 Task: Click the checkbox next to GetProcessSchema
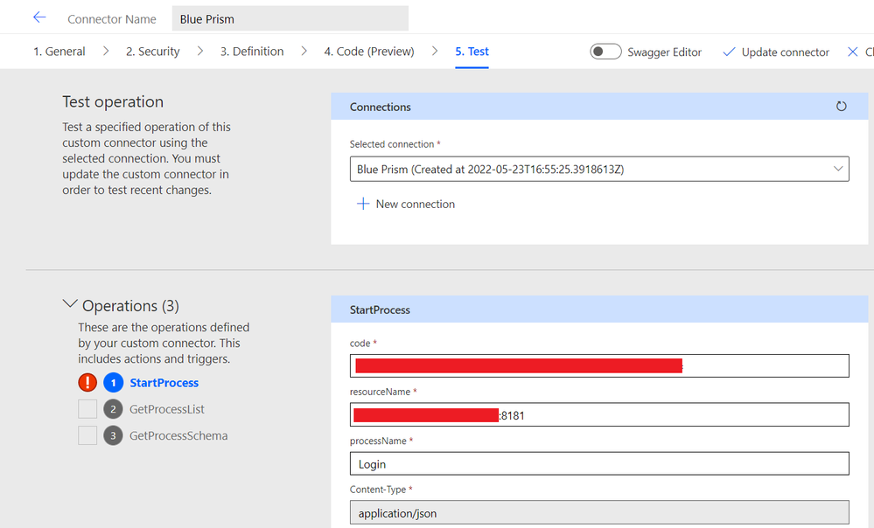[87, 435]
